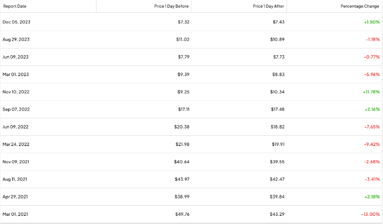Select the Mar 01, 2021 report date
This screenshot has width=383, height=224.
pos(16,214)
